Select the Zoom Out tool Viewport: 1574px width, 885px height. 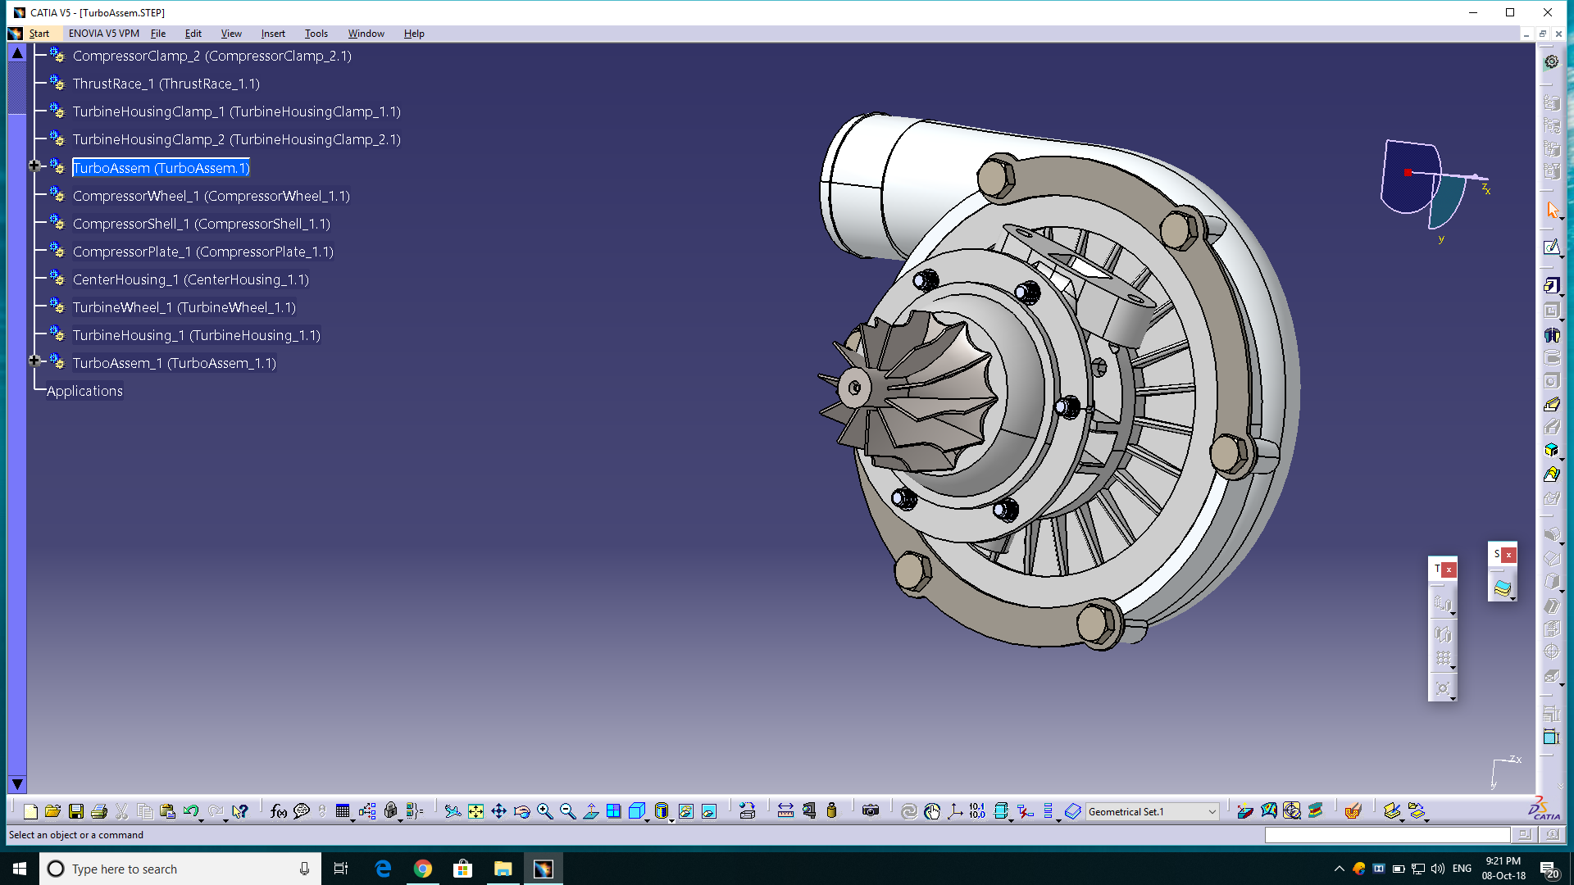566,811
